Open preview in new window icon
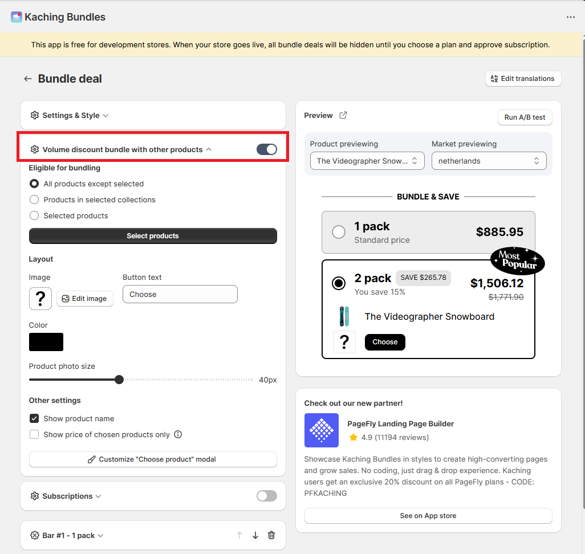585x554 pixels. (343, 115)
